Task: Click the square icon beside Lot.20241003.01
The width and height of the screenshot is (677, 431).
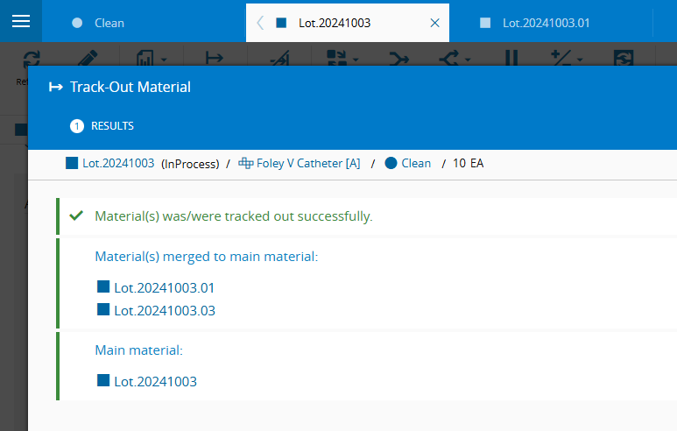Action: click(103, 286)
